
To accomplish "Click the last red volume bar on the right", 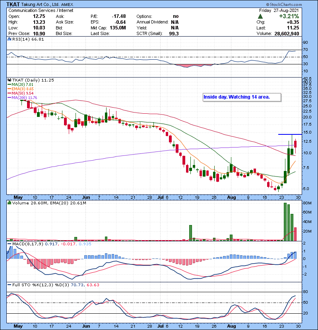I will click(295, 234).
